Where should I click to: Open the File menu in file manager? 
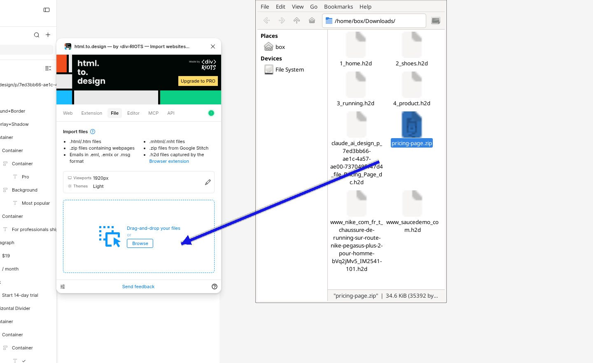point(265,7)
